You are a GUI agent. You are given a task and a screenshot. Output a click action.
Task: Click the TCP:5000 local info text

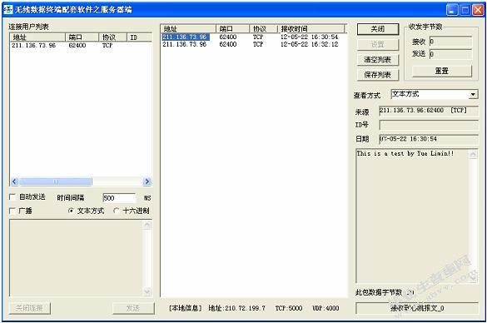coord(289,308)
